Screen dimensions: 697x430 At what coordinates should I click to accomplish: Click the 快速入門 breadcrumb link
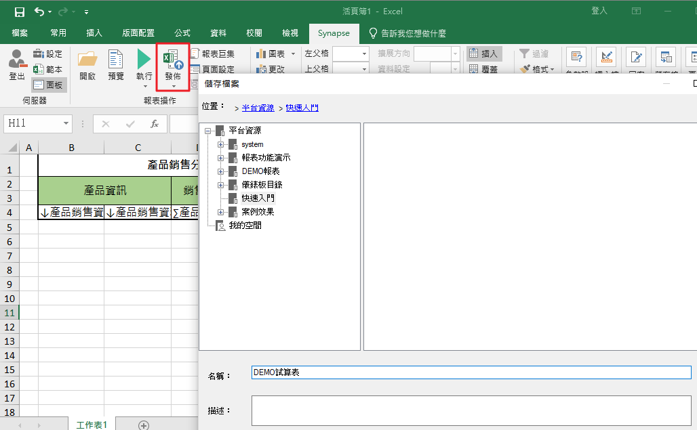(x=302, y=108)
